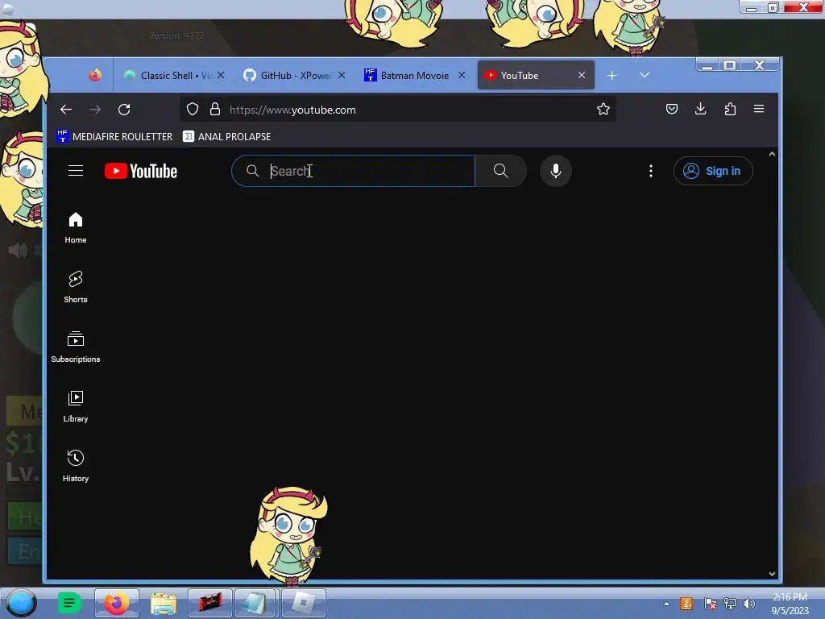Reload the YouTube page

124,110
